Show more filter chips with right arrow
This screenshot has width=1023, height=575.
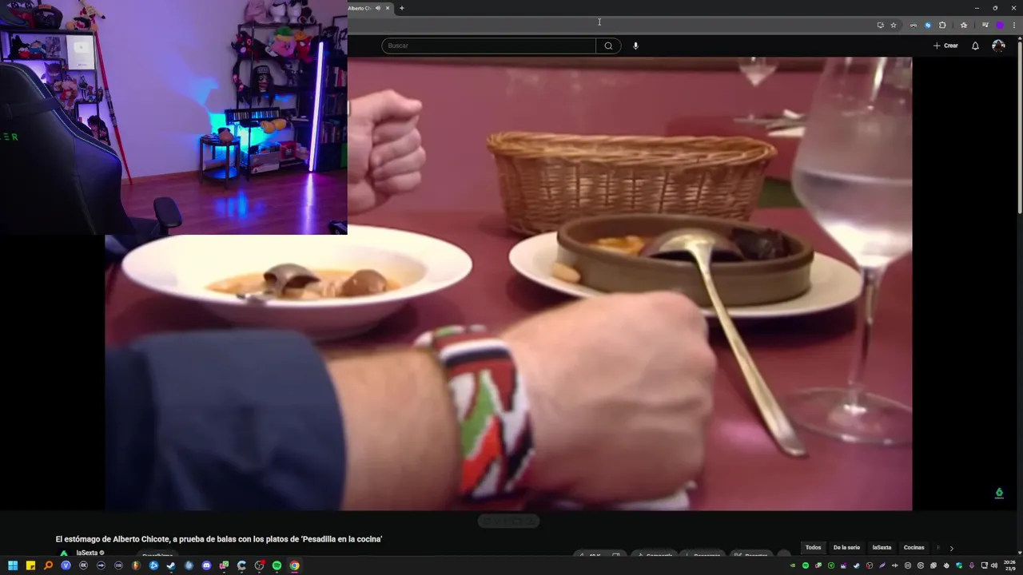(951, 548)
